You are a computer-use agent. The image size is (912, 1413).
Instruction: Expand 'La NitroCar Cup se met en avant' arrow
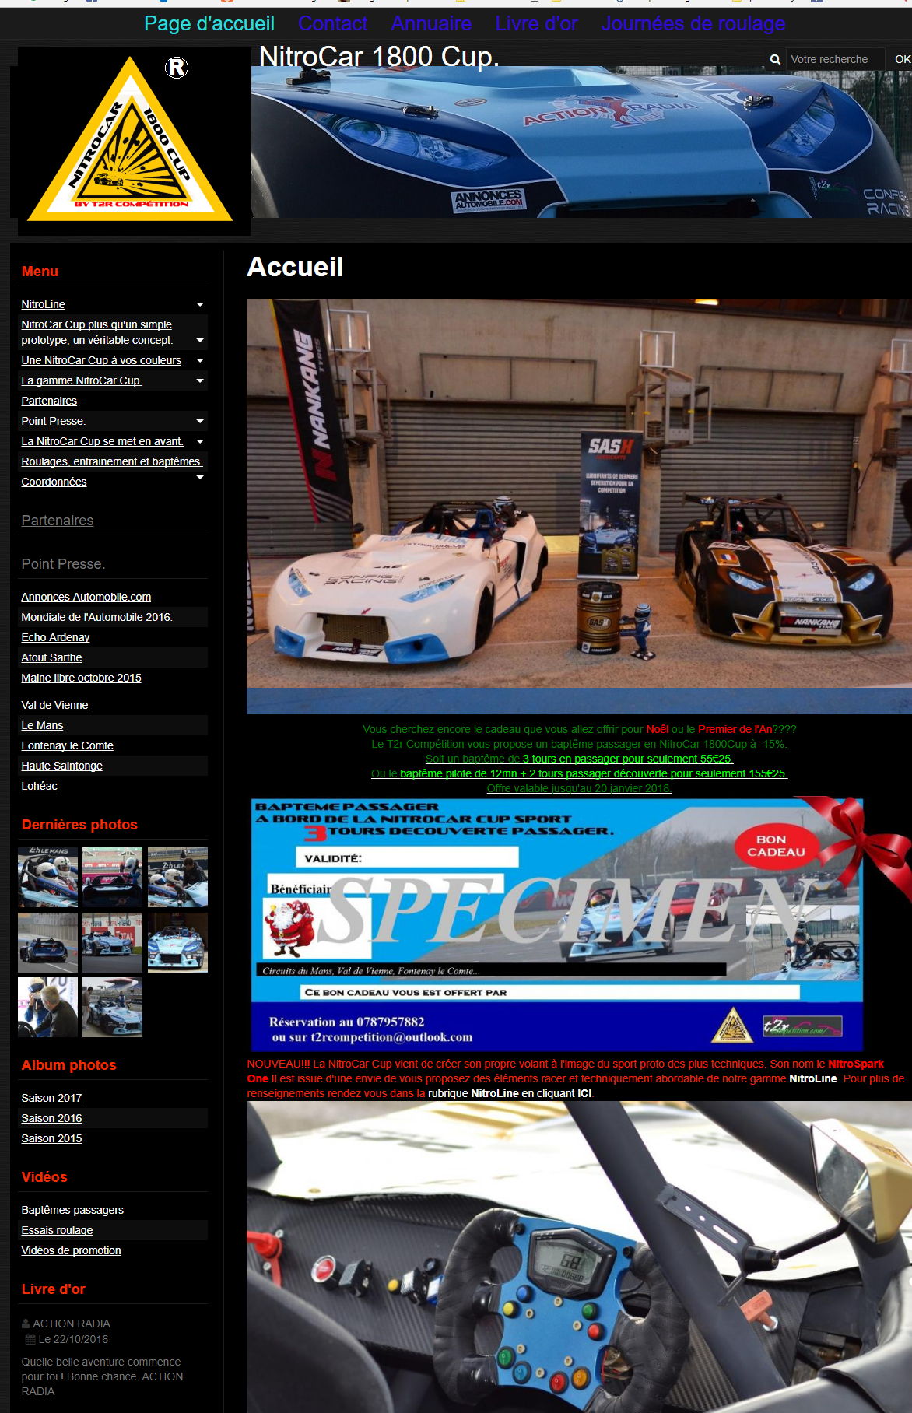pyautogui.click(x=200, y=441)
